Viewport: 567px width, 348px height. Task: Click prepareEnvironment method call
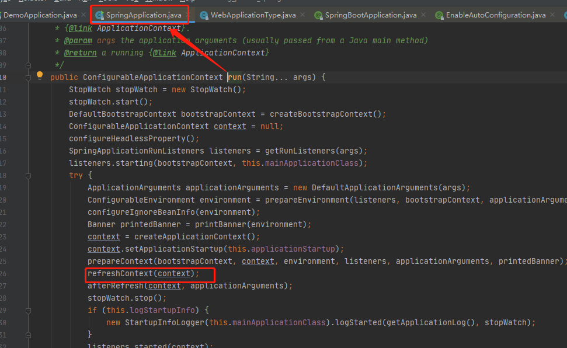click(x=307, y=200)
